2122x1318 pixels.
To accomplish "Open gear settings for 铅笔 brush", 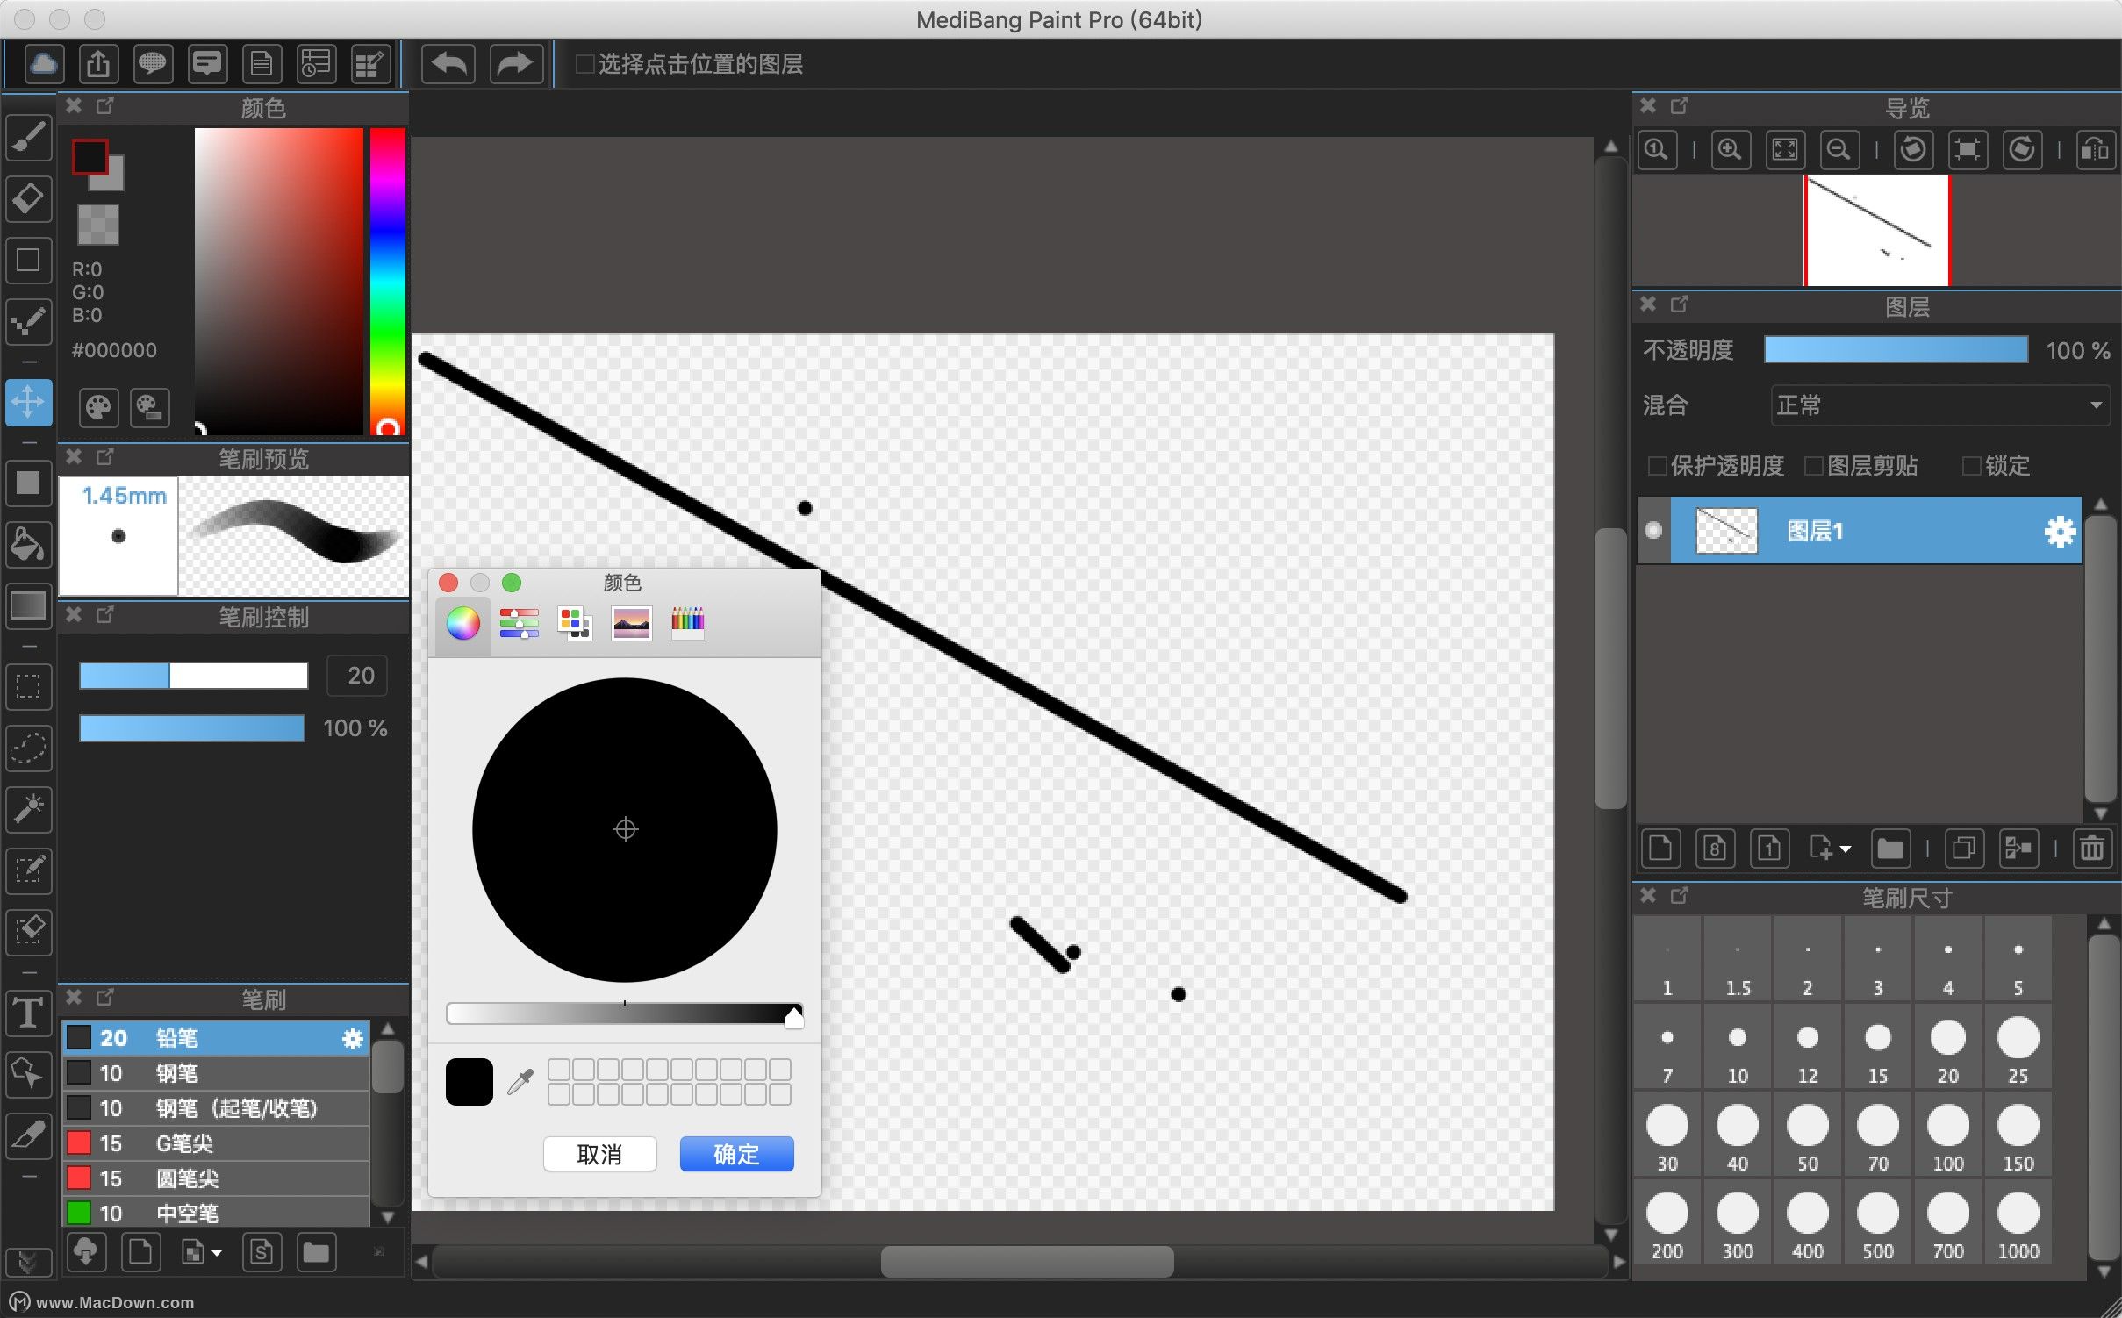I will 353,1039.
